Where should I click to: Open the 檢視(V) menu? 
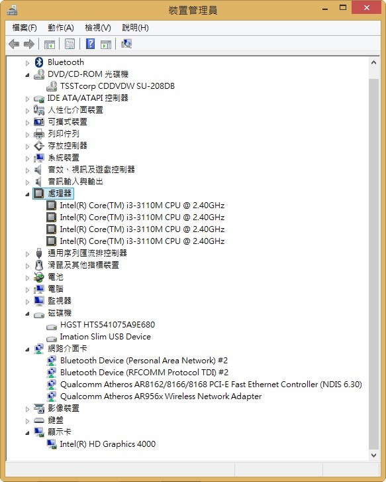(97, 28)
